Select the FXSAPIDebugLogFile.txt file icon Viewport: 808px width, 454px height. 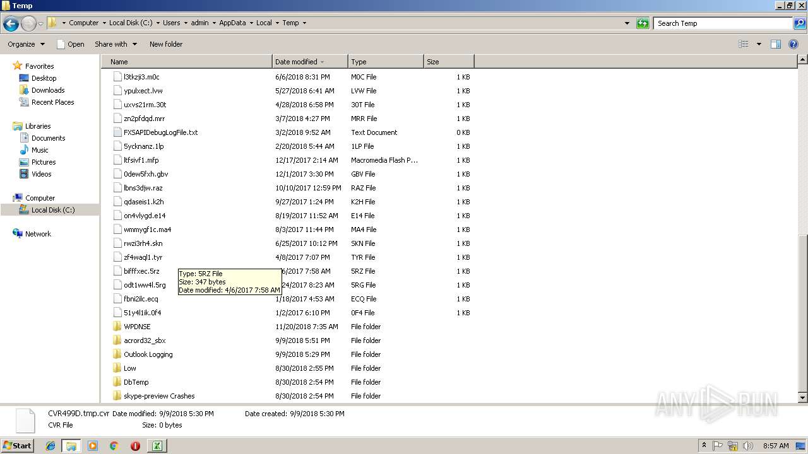(117, 132)
